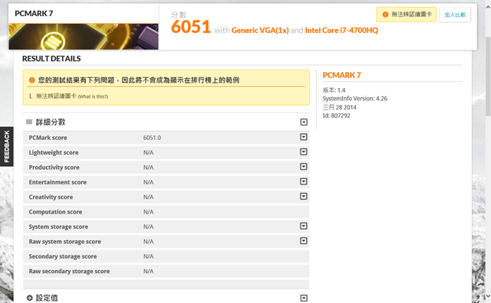Click the gear icon beside 設定值
491x303 pixels.
click(x=29, y=298)
